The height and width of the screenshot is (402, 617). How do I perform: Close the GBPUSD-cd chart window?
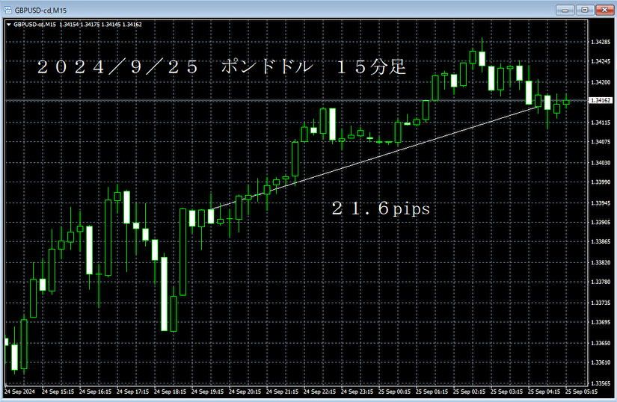click(x=605, y=10)
